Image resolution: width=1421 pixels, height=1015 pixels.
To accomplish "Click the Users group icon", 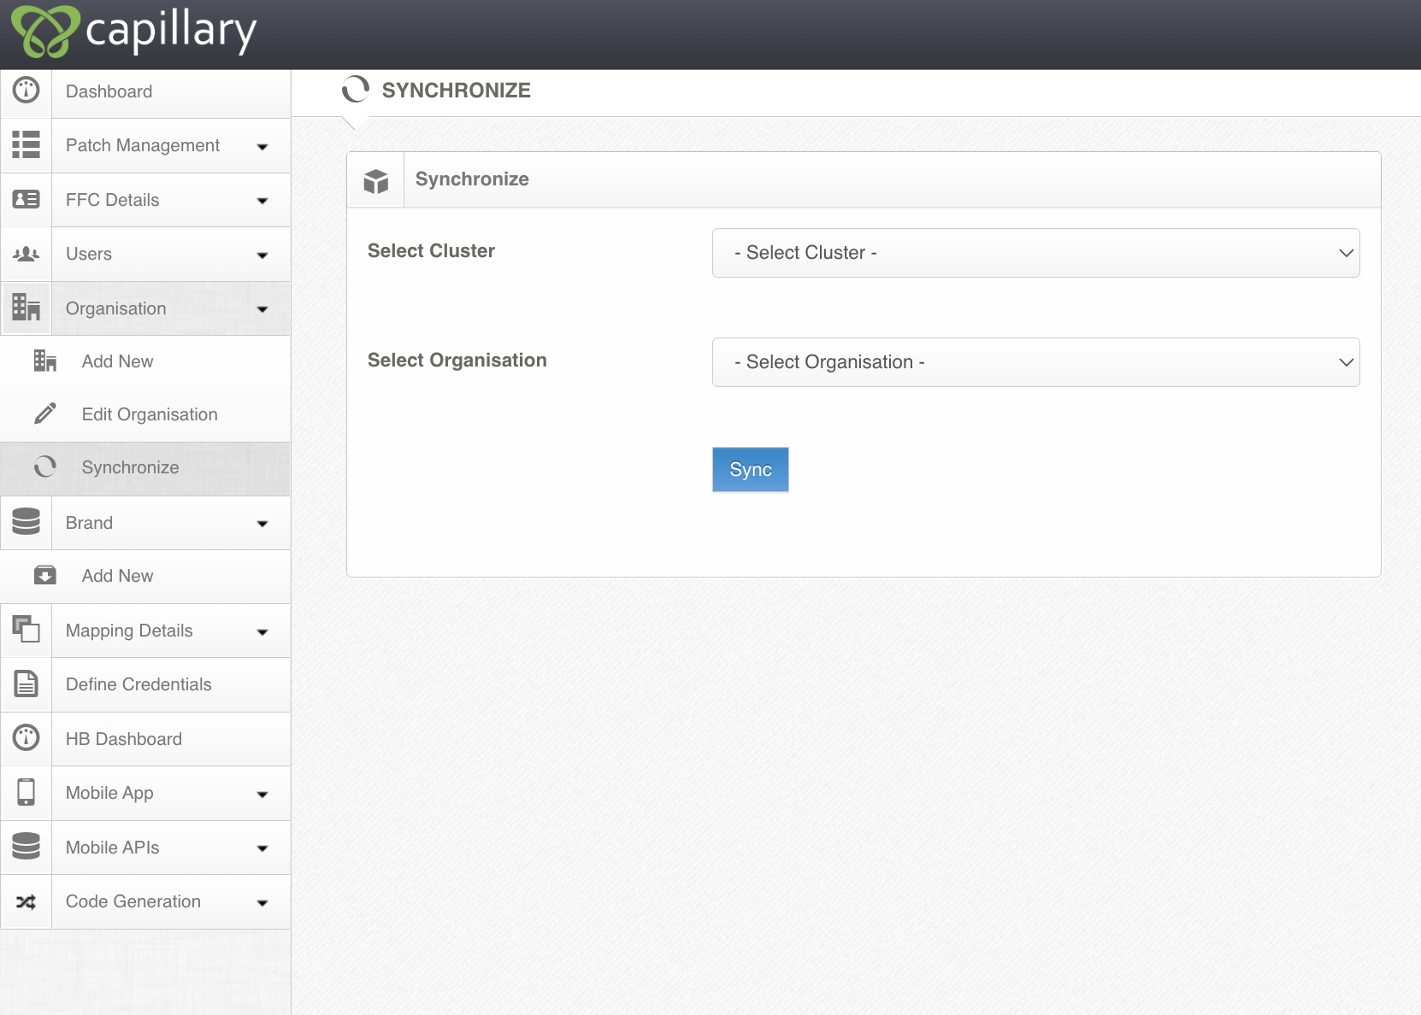I will (x=27, y=254).
